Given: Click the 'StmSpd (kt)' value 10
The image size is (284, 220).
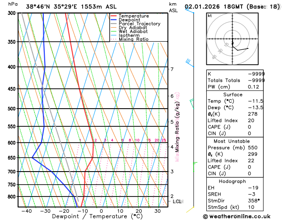Looking at the screenshot, I should 251,207.
